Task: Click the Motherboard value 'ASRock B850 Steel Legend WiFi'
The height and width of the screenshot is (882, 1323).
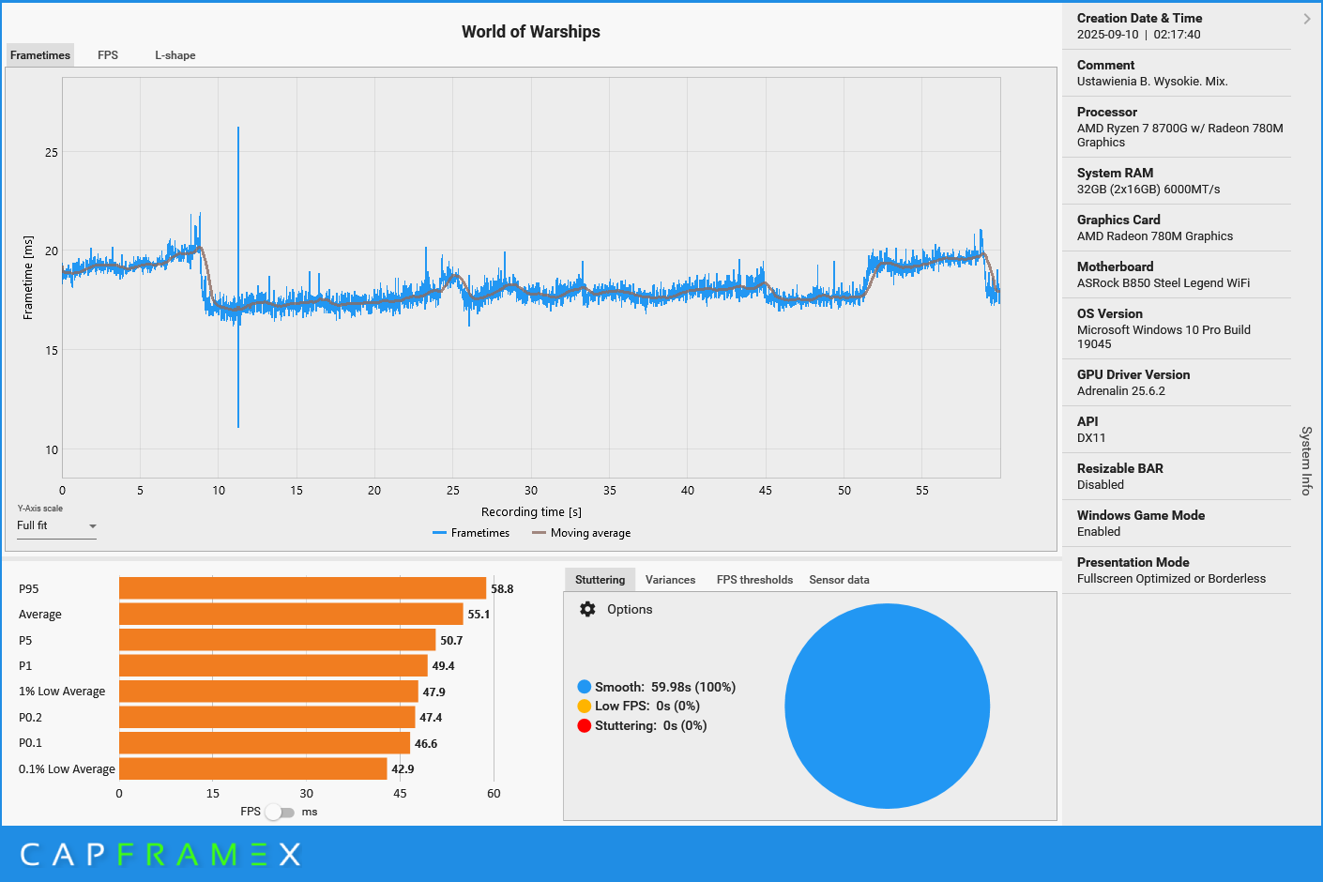Action: click(x=1163, y=283)
